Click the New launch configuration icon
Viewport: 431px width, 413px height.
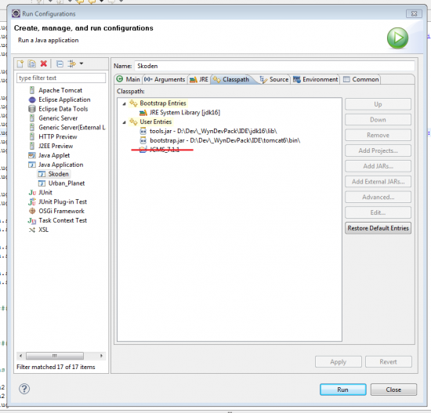pyautogui.click(x=20, y=64)
